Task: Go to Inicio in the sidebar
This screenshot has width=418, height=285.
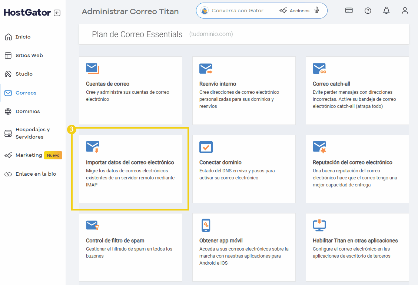Action: tap(23, 37)
